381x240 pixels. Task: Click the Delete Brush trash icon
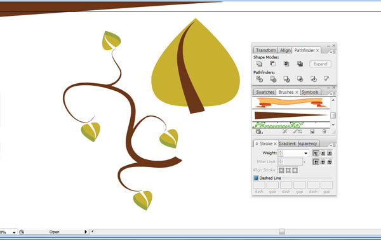click(x=324, y=131)
